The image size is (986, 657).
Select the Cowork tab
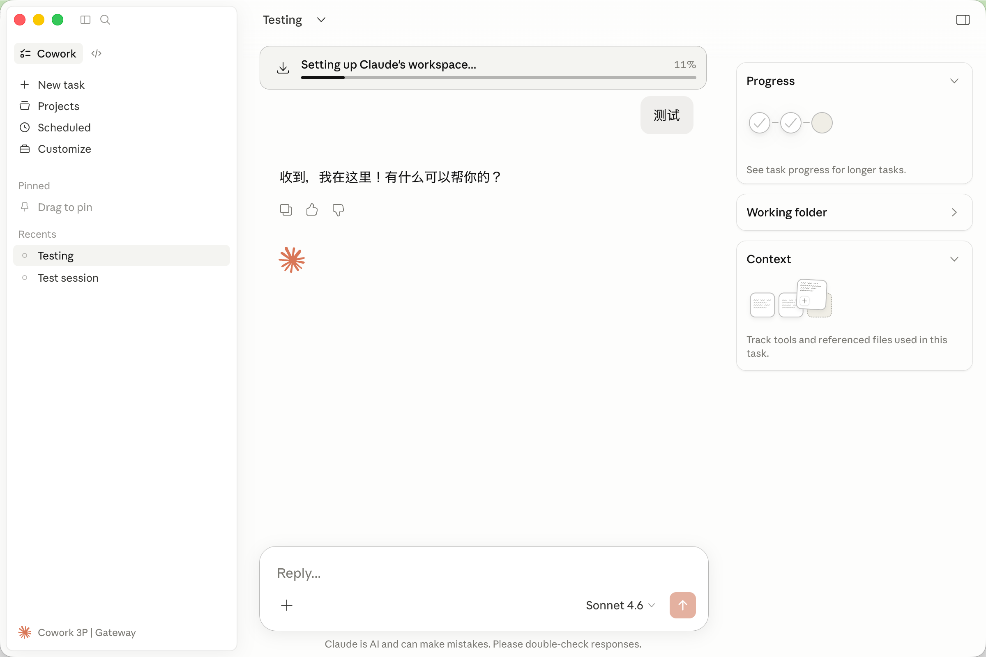point(48,53)
